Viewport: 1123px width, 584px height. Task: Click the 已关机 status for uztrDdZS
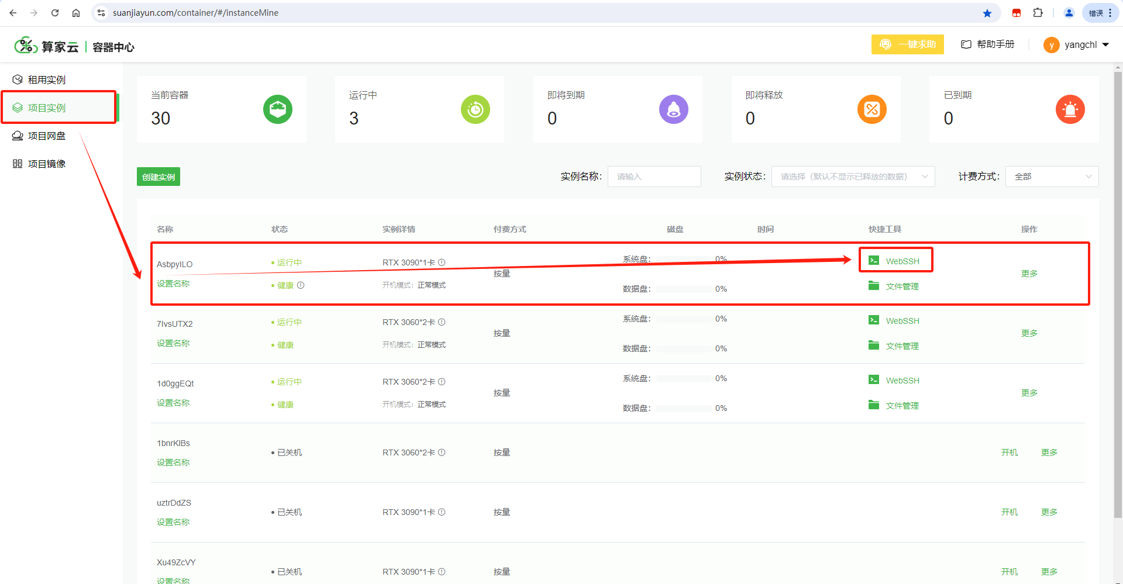coord(287,512)
